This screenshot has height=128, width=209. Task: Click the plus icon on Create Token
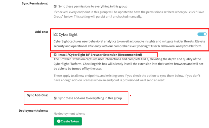pos(59,121)
